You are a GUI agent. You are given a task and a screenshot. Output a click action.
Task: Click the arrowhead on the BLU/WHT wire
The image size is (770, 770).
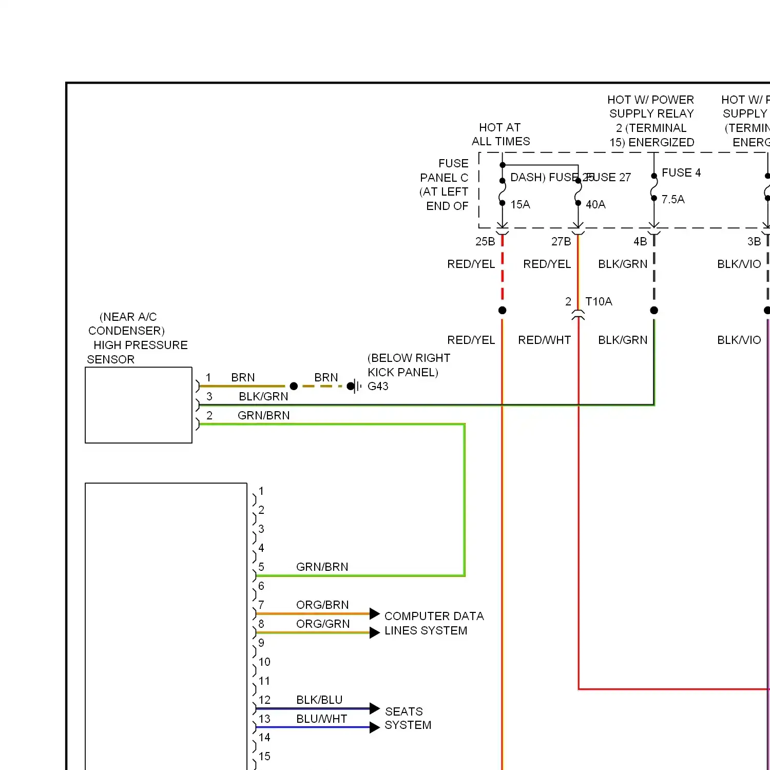(x=375, y=727)
